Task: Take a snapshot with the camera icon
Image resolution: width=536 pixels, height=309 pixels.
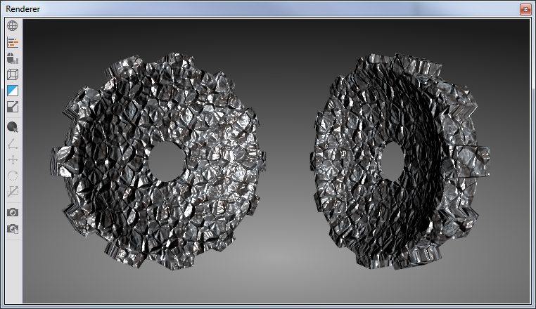Action: (13, 212)
